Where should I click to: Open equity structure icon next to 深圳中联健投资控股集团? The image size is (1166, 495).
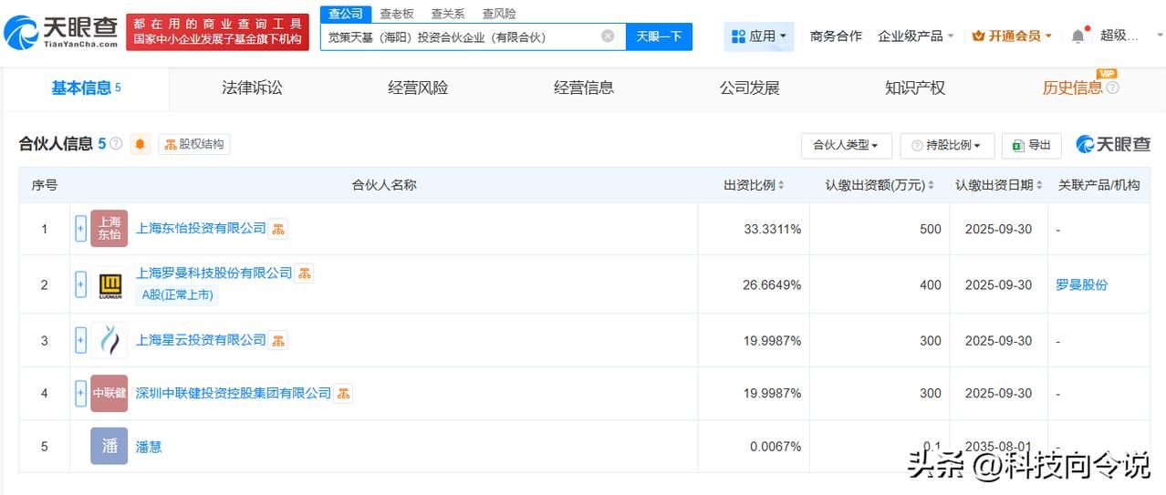343,394
